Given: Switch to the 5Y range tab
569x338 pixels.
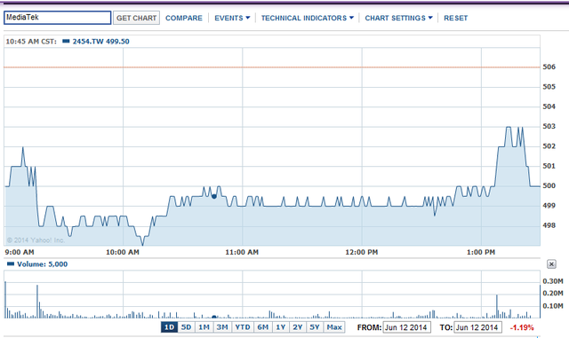Looking at the screenshot, I should [x=315, y=327].
